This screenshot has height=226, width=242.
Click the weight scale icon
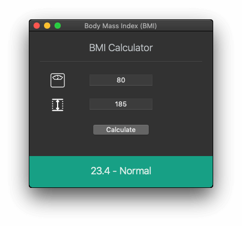click(x=58, y=80)
